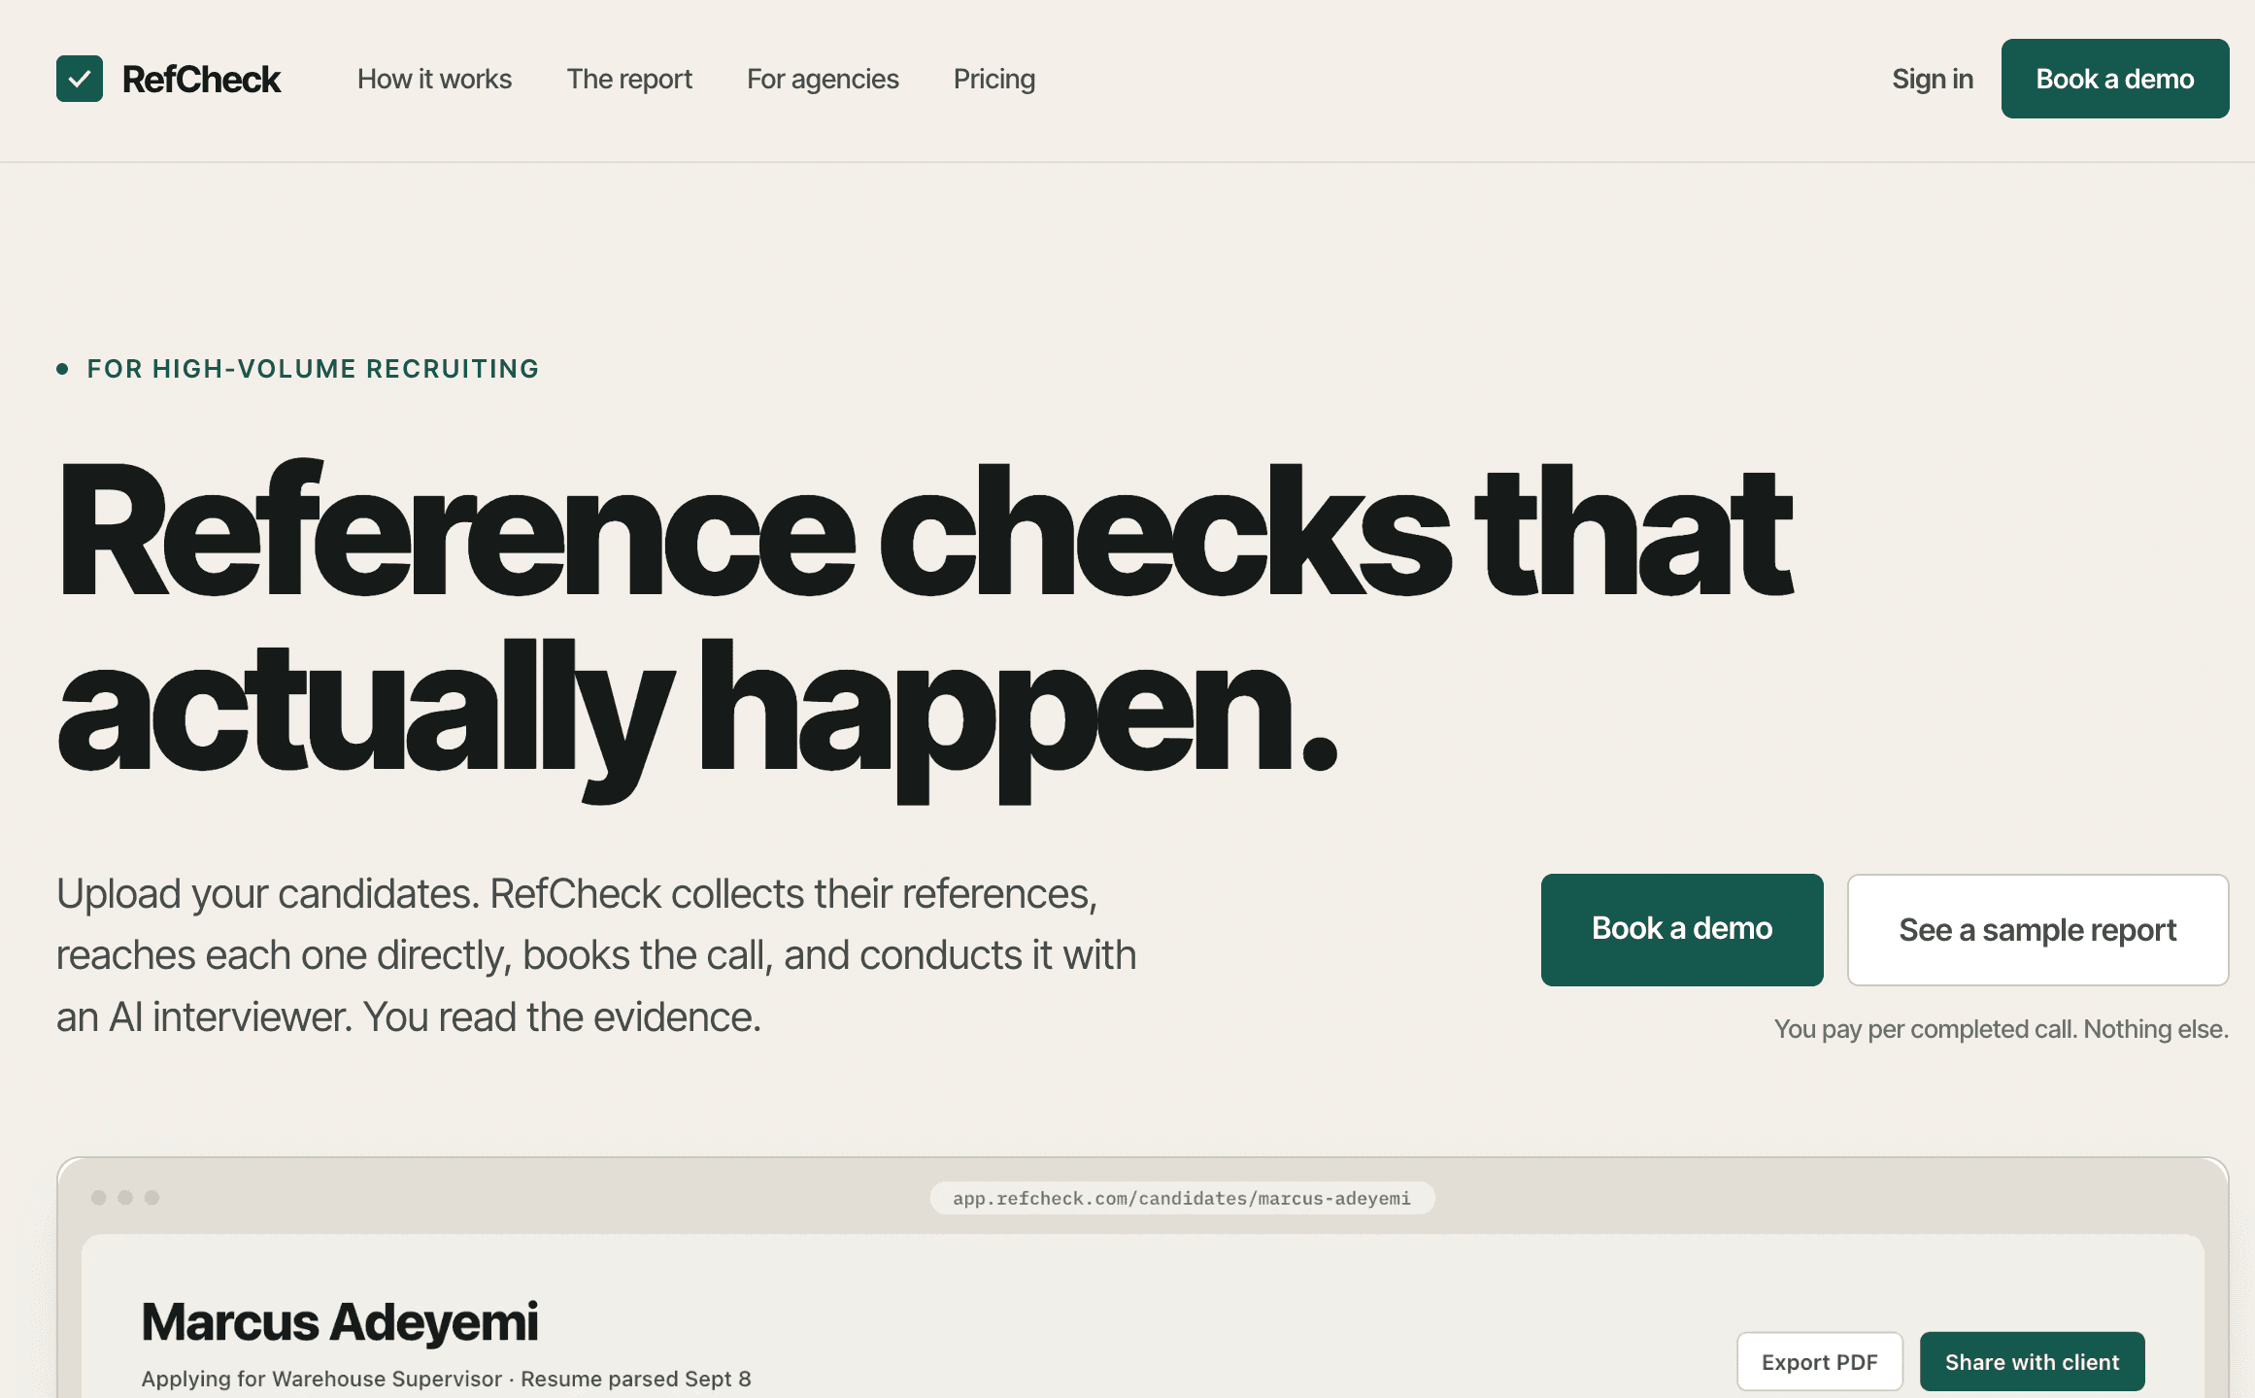Screen dimensions: 2255x1398
Task: Click the Marcus Adeyemi candidate name
Action: pyautogui.click(x=340, y=1321)
